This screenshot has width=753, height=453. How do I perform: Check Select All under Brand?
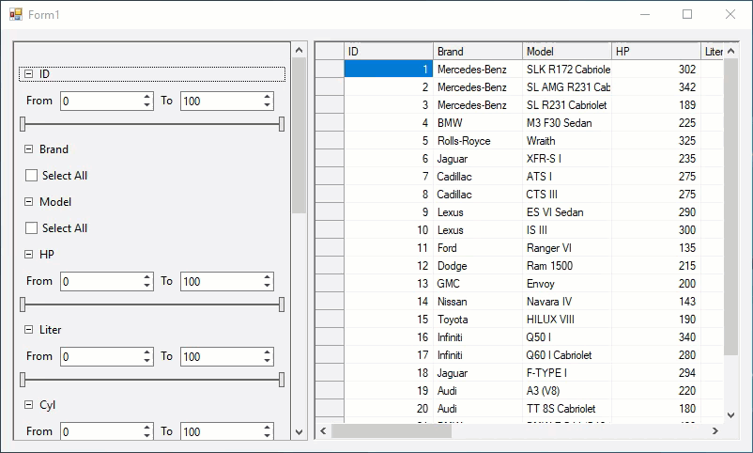coord(32,176)
